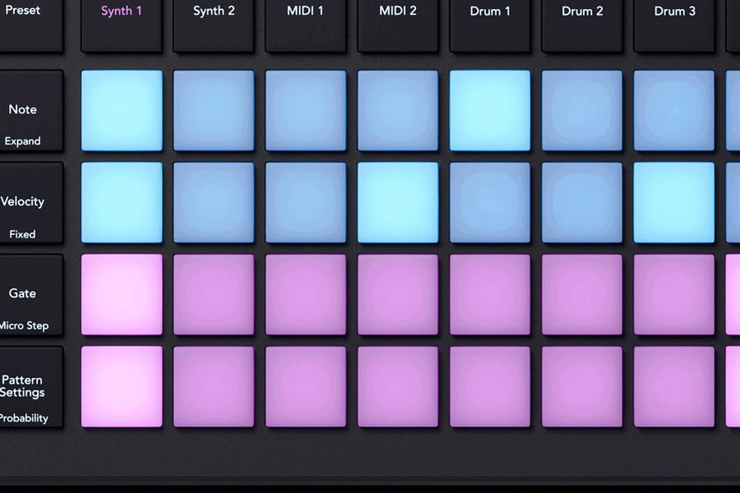Tap the Pattern Settings-row pad under Drum 3
This screenshot has width=740, height=493.
(x=674, y=386)
